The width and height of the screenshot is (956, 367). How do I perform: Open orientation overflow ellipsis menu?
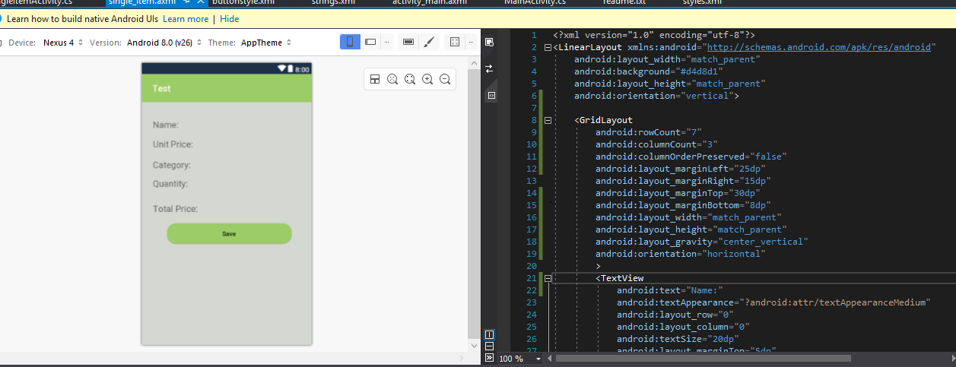pos(388,42)
